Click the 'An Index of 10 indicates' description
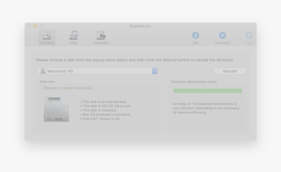The image size is (281, 172). [x=206, y=108]
